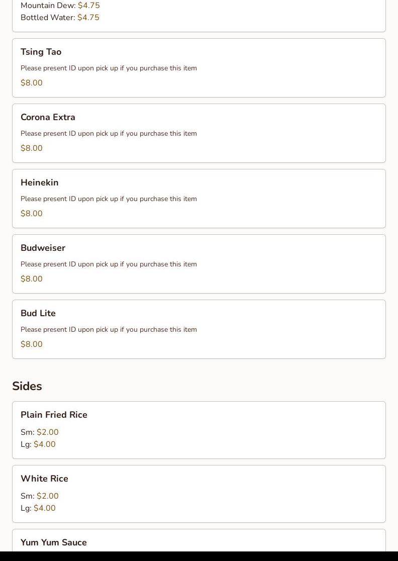Image resolution: width=398 pixels, height=561 pixels.
Task: Click the Bud Lite $8.00 price
Action: [32, 344]
